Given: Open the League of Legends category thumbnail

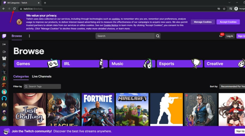Looking at the screenshot, I should pyautogui.click(x=64, y=109).
